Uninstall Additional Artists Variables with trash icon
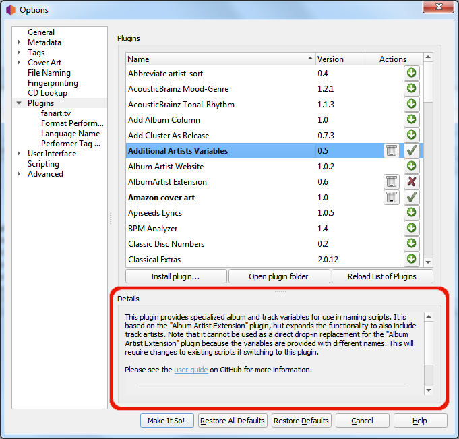 (392, 150)
